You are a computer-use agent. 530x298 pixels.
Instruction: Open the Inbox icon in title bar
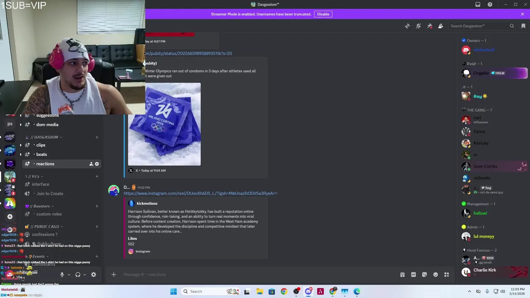coord(478,5)
